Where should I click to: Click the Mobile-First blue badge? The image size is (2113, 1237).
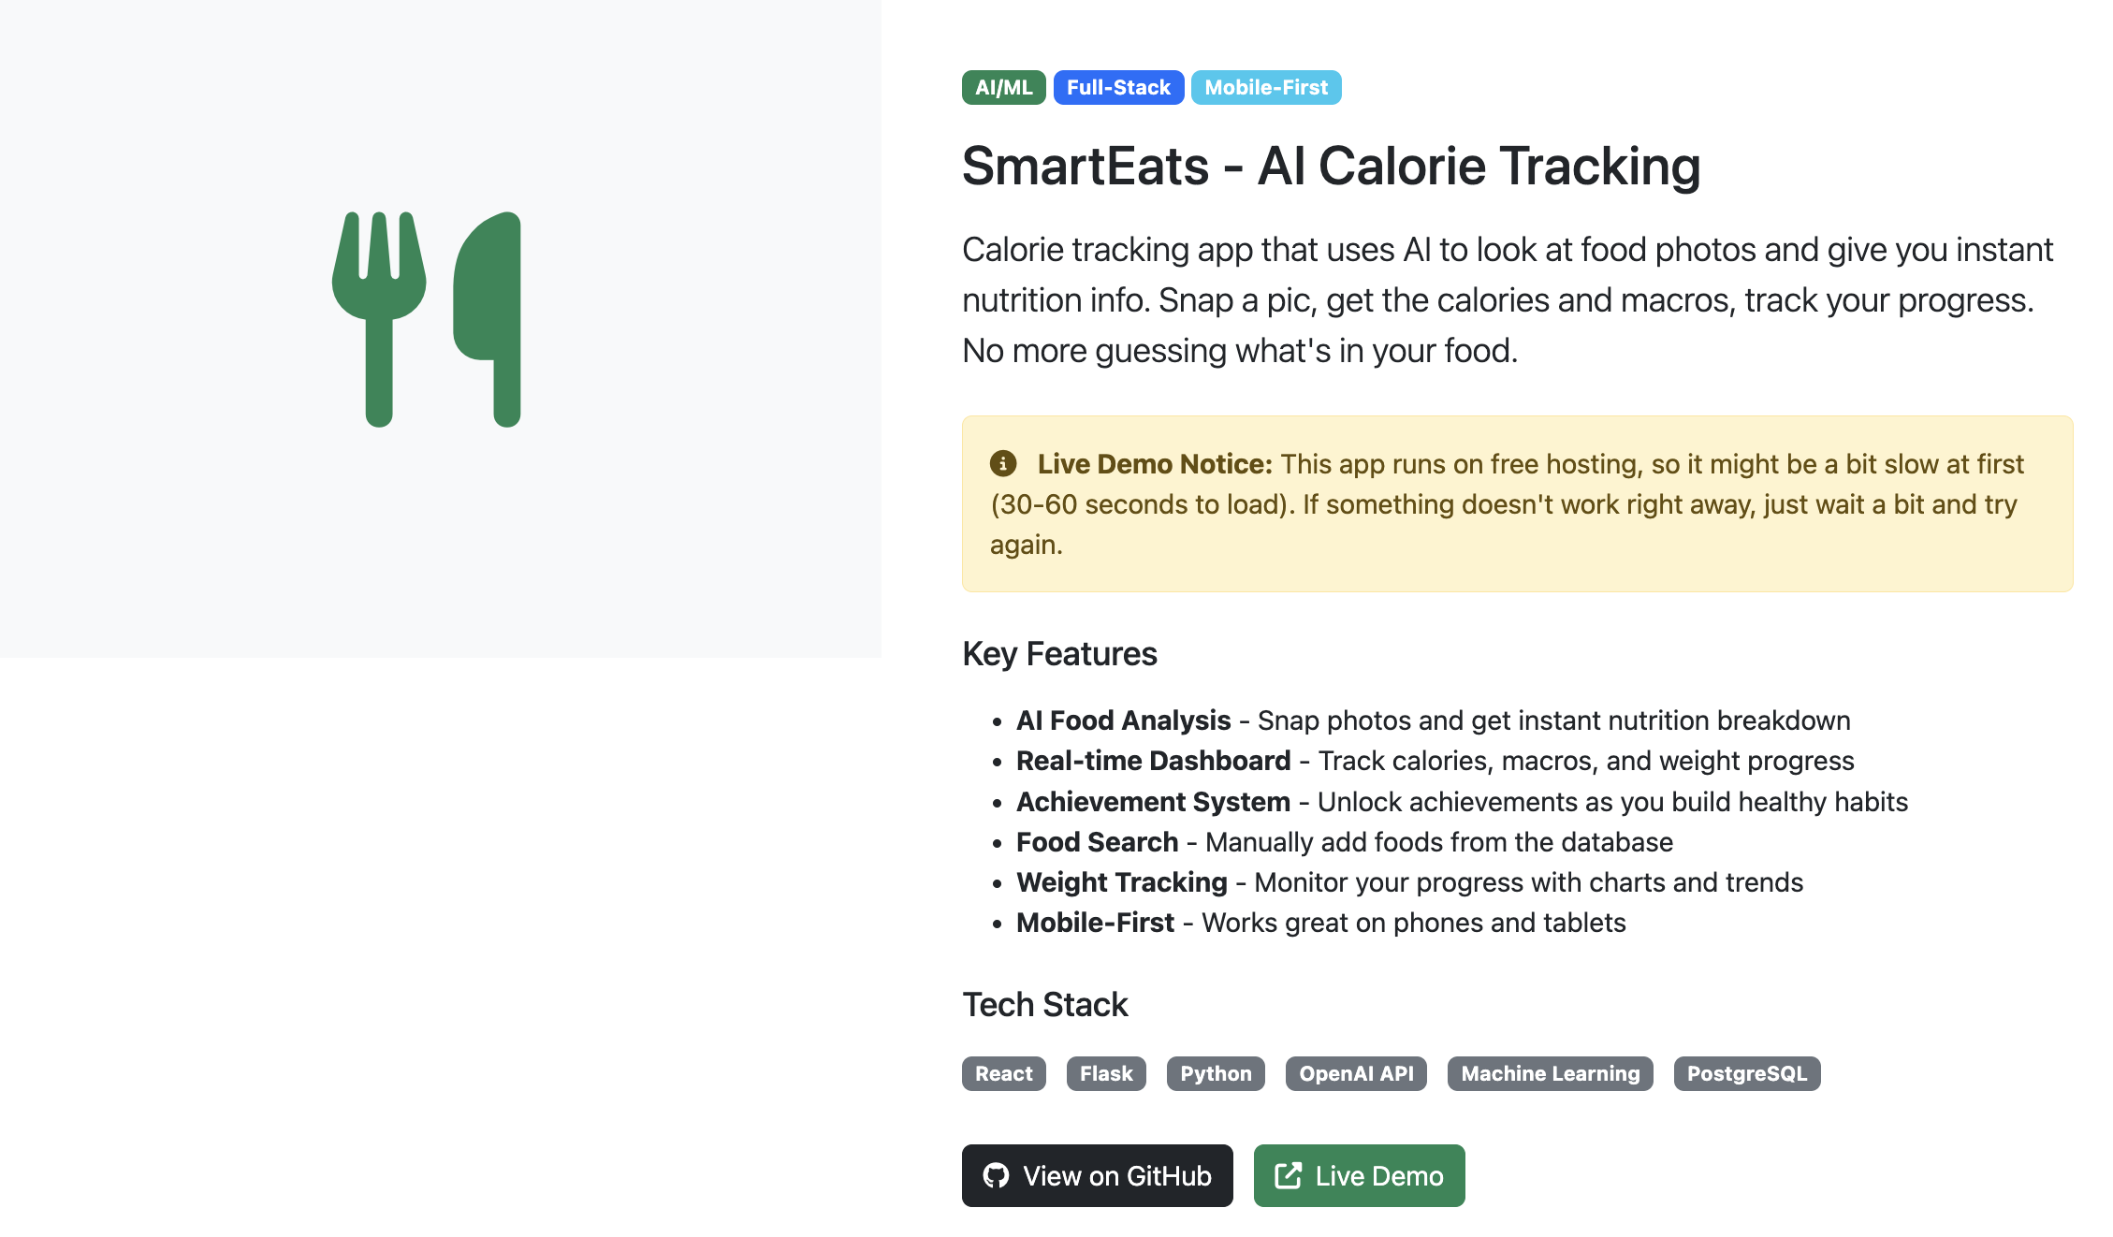pyautogui.click(x=1265, y=88)
